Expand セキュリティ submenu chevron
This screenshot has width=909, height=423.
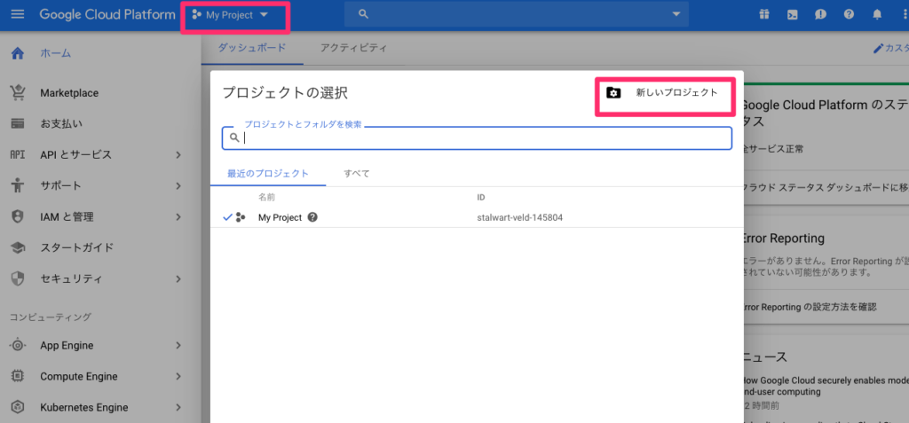pos(178,278)
